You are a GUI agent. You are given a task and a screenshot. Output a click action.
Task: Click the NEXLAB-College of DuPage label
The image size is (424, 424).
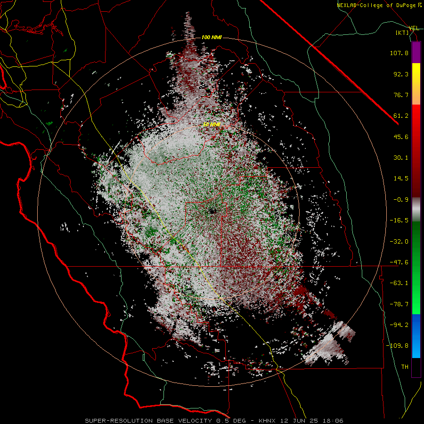tap(376, 5)
